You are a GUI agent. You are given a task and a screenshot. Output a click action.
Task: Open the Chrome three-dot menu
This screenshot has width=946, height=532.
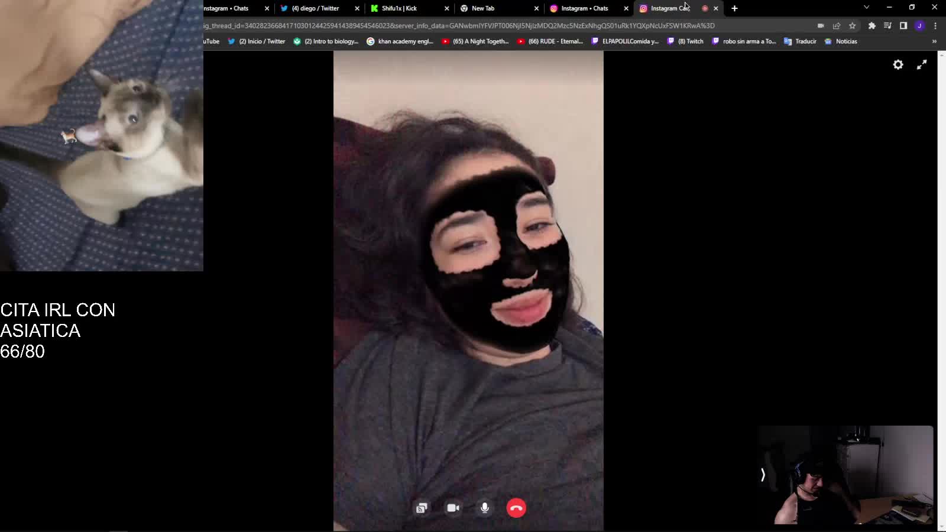935,26
